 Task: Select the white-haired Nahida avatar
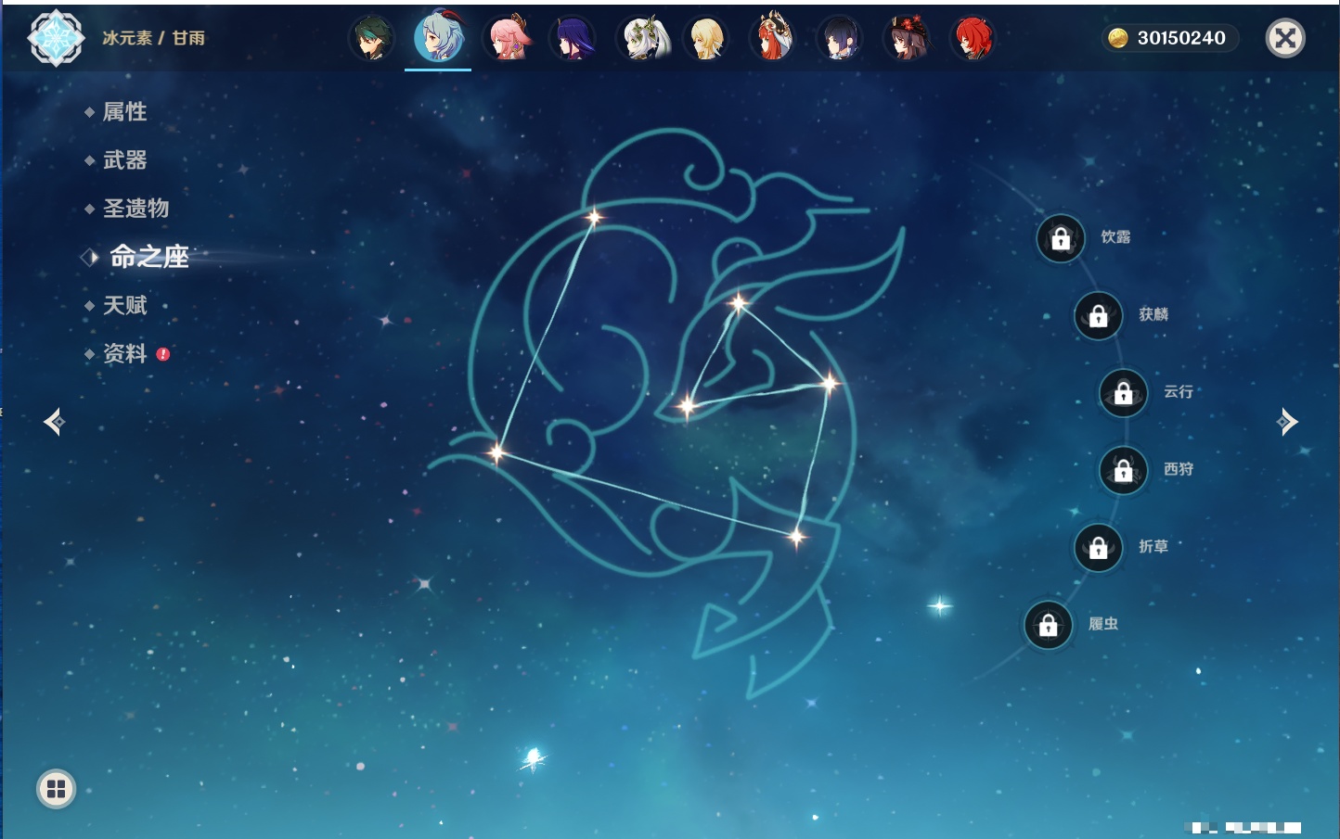coord(643,38)
